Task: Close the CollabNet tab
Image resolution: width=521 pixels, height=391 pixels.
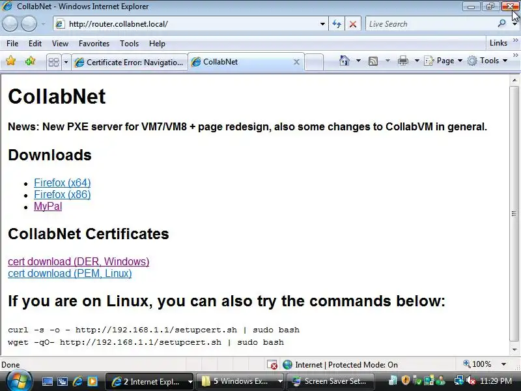Action: [296, 62]
